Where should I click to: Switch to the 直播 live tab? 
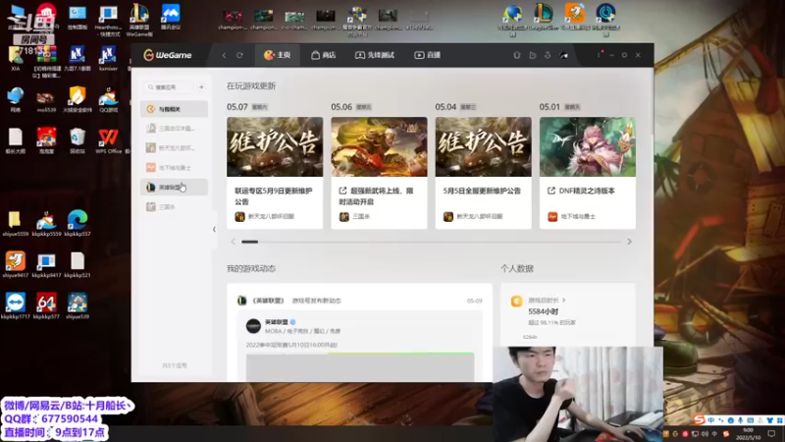point(428,55)
